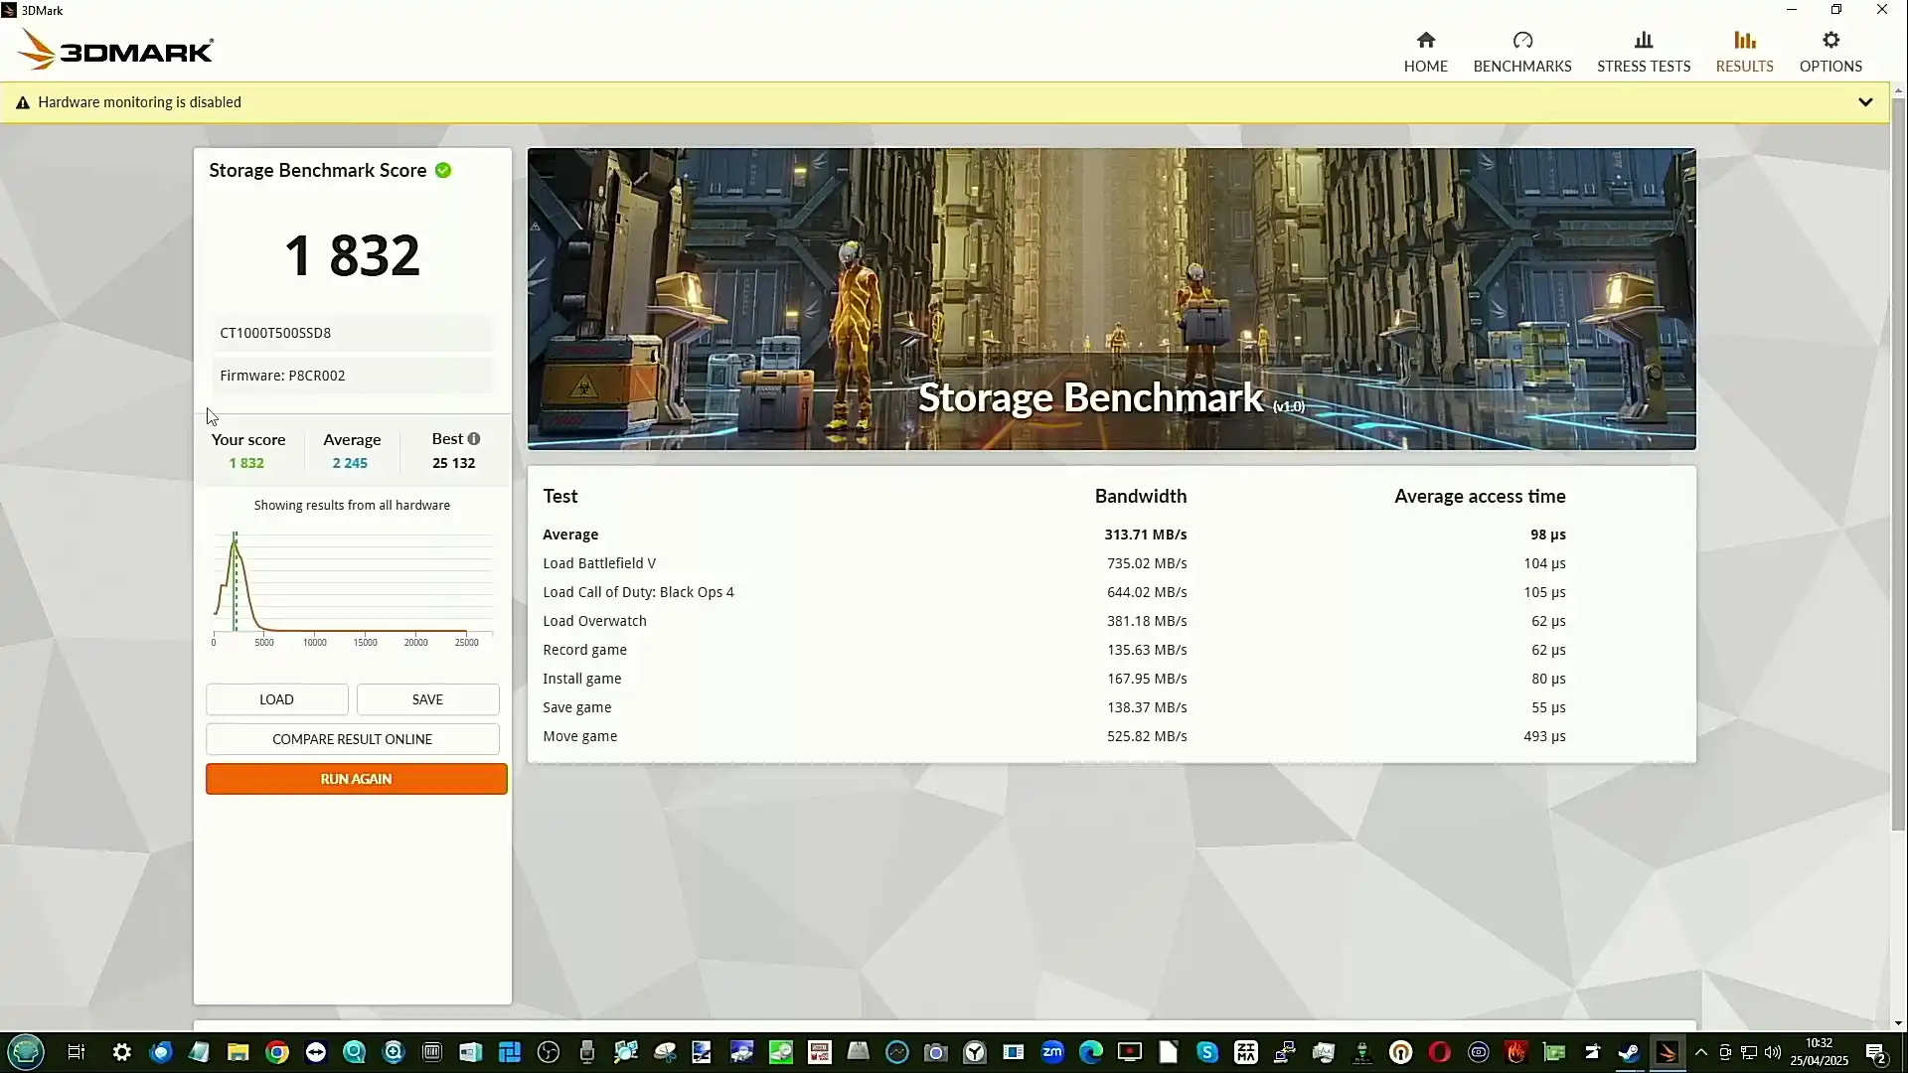Launch Opera browser from the taskbar

click(x=1440, y=1052)
